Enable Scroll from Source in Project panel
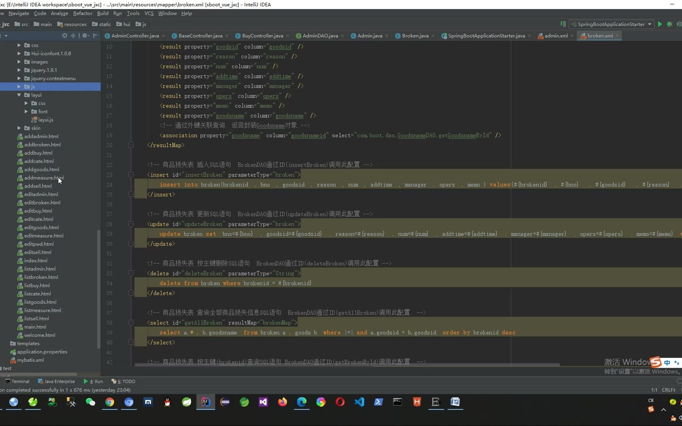The height and width of the screenshot is (426, 682). [64, 36]
